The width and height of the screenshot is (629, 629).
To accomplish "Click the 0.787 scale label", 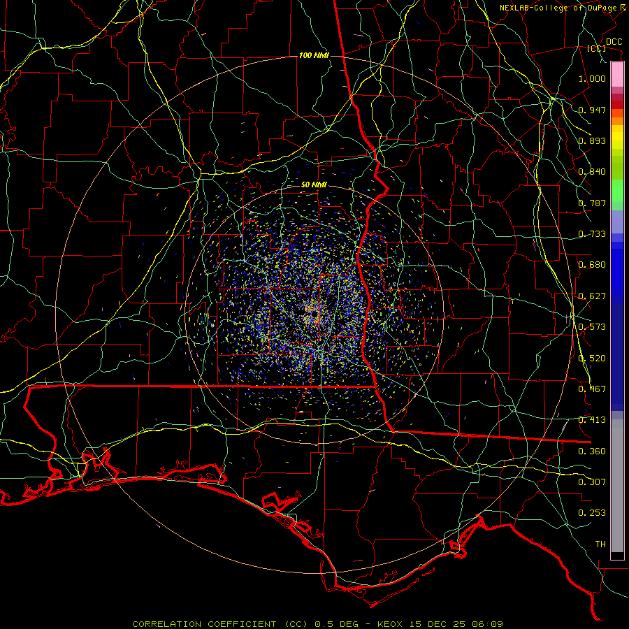I will (x=592, y=203).
